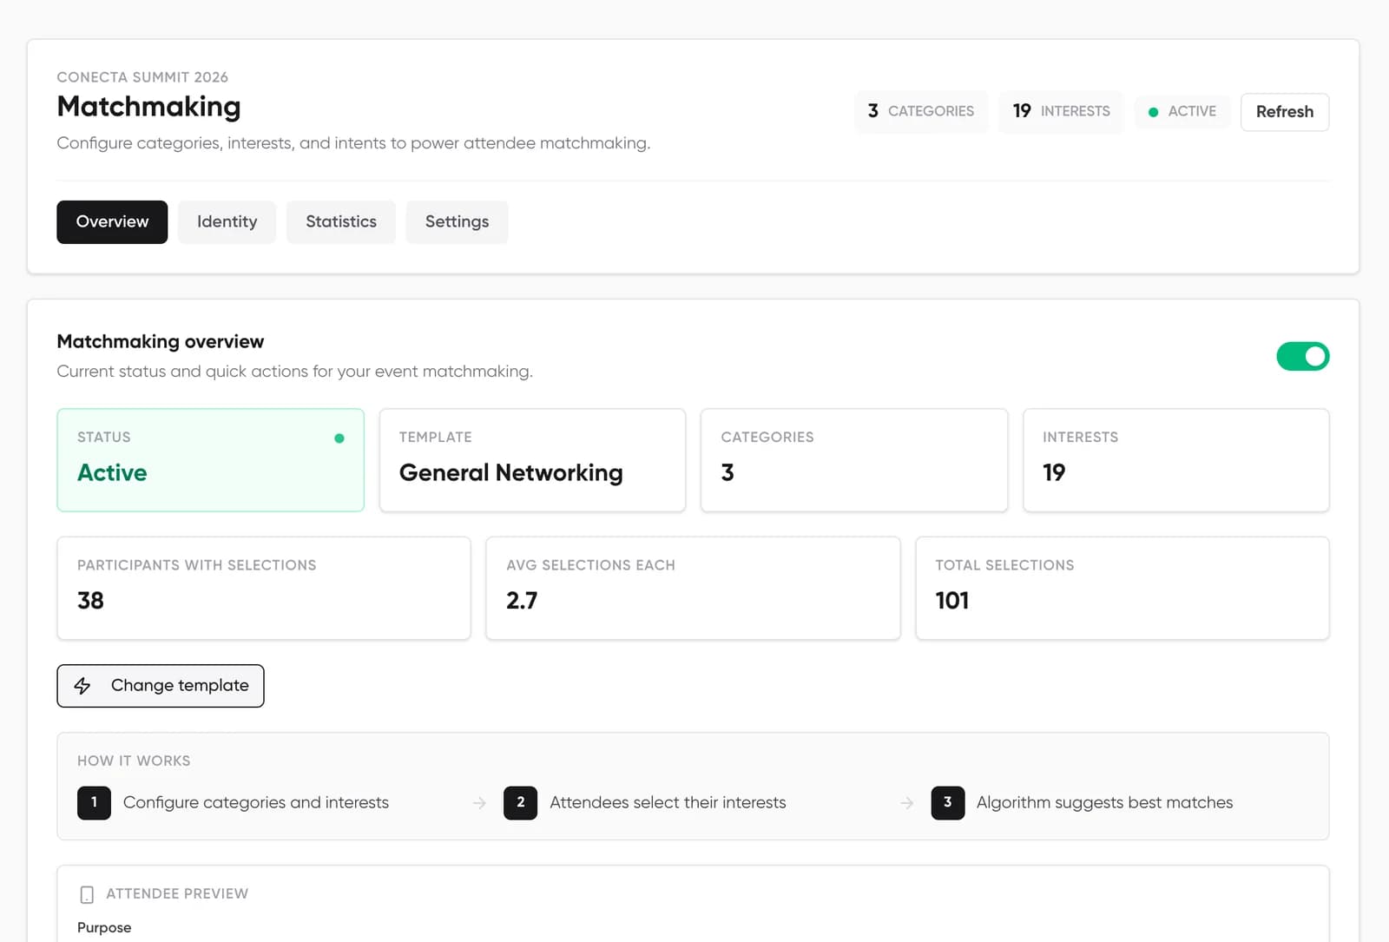The height and width of the screenshot is (942, 1389).
Task: Click the phone icon beside Attendee Preview
Action: (x=87, y=894)
